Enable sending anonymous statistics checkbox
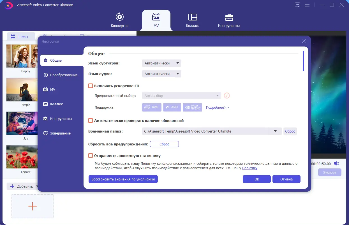The image size is (349, 225). [x=91, y=156]
